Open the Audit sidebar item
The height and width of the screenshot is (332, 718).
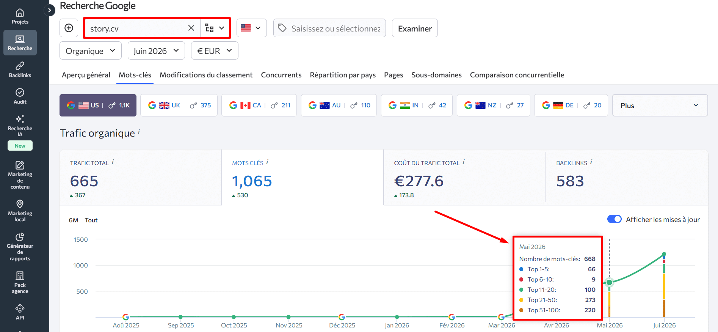20,96
